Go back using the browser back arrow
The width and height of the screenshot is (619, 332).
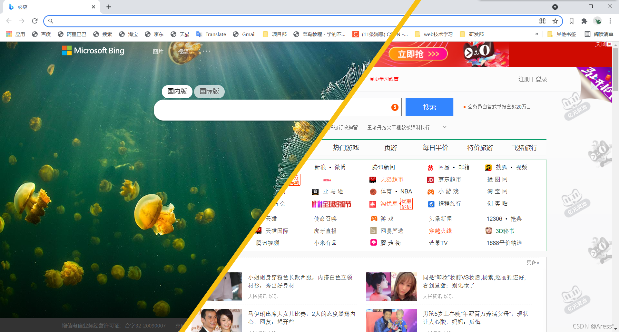point(9,21)
